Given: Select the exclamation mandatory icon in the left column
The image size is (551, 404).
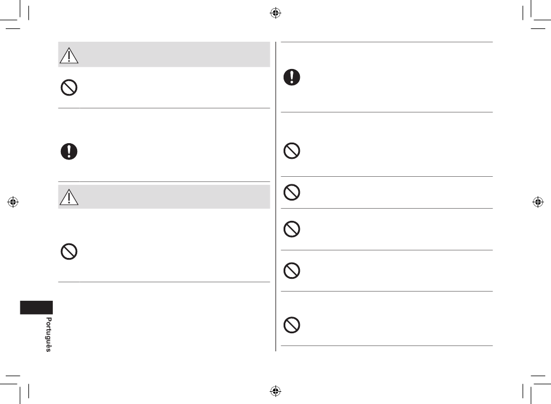Looking at the screenshot, I should 69,151.
